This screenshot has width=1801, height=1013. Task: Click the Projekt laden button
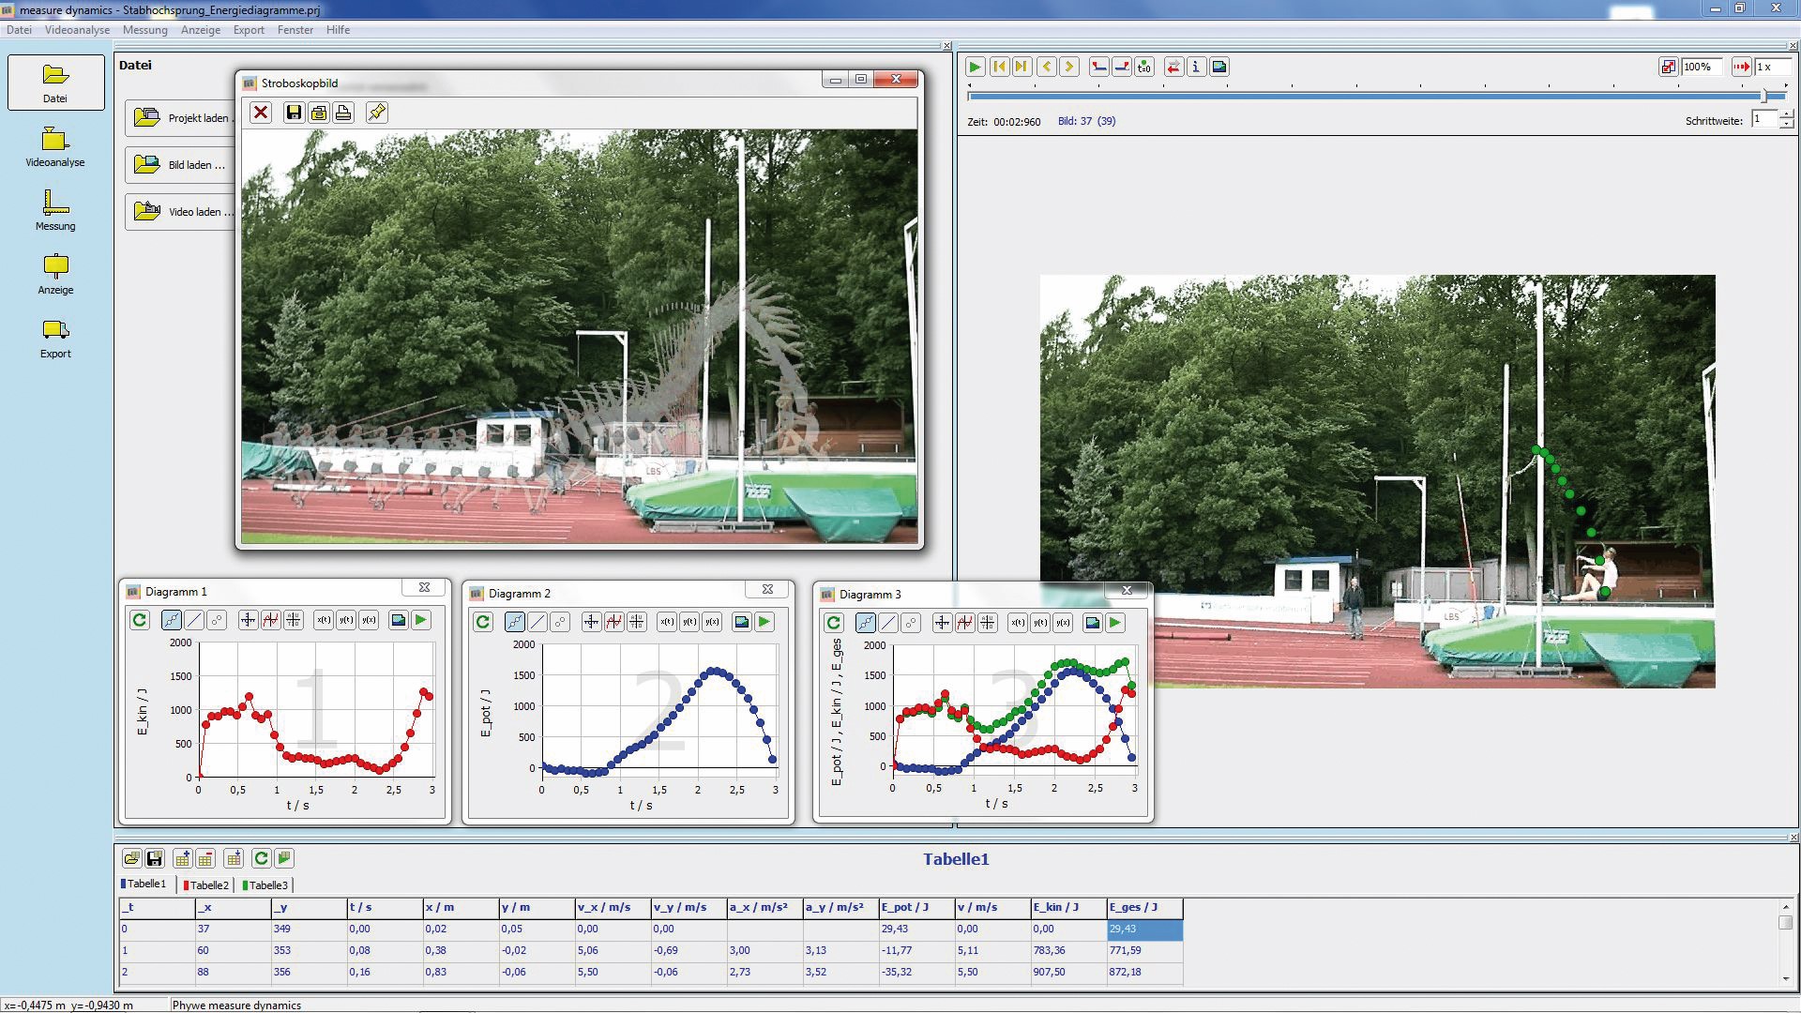tap(181, 118)
